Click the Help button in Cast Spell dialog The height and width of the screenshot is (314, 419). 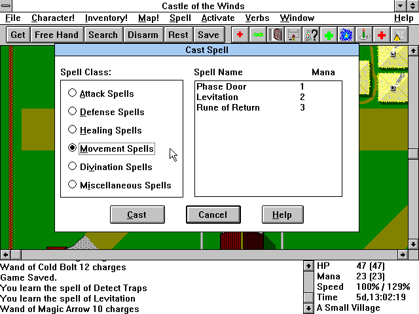tap(282, 215)
